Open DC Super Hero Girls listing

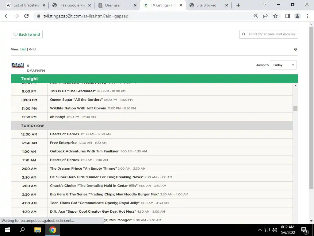97,177
